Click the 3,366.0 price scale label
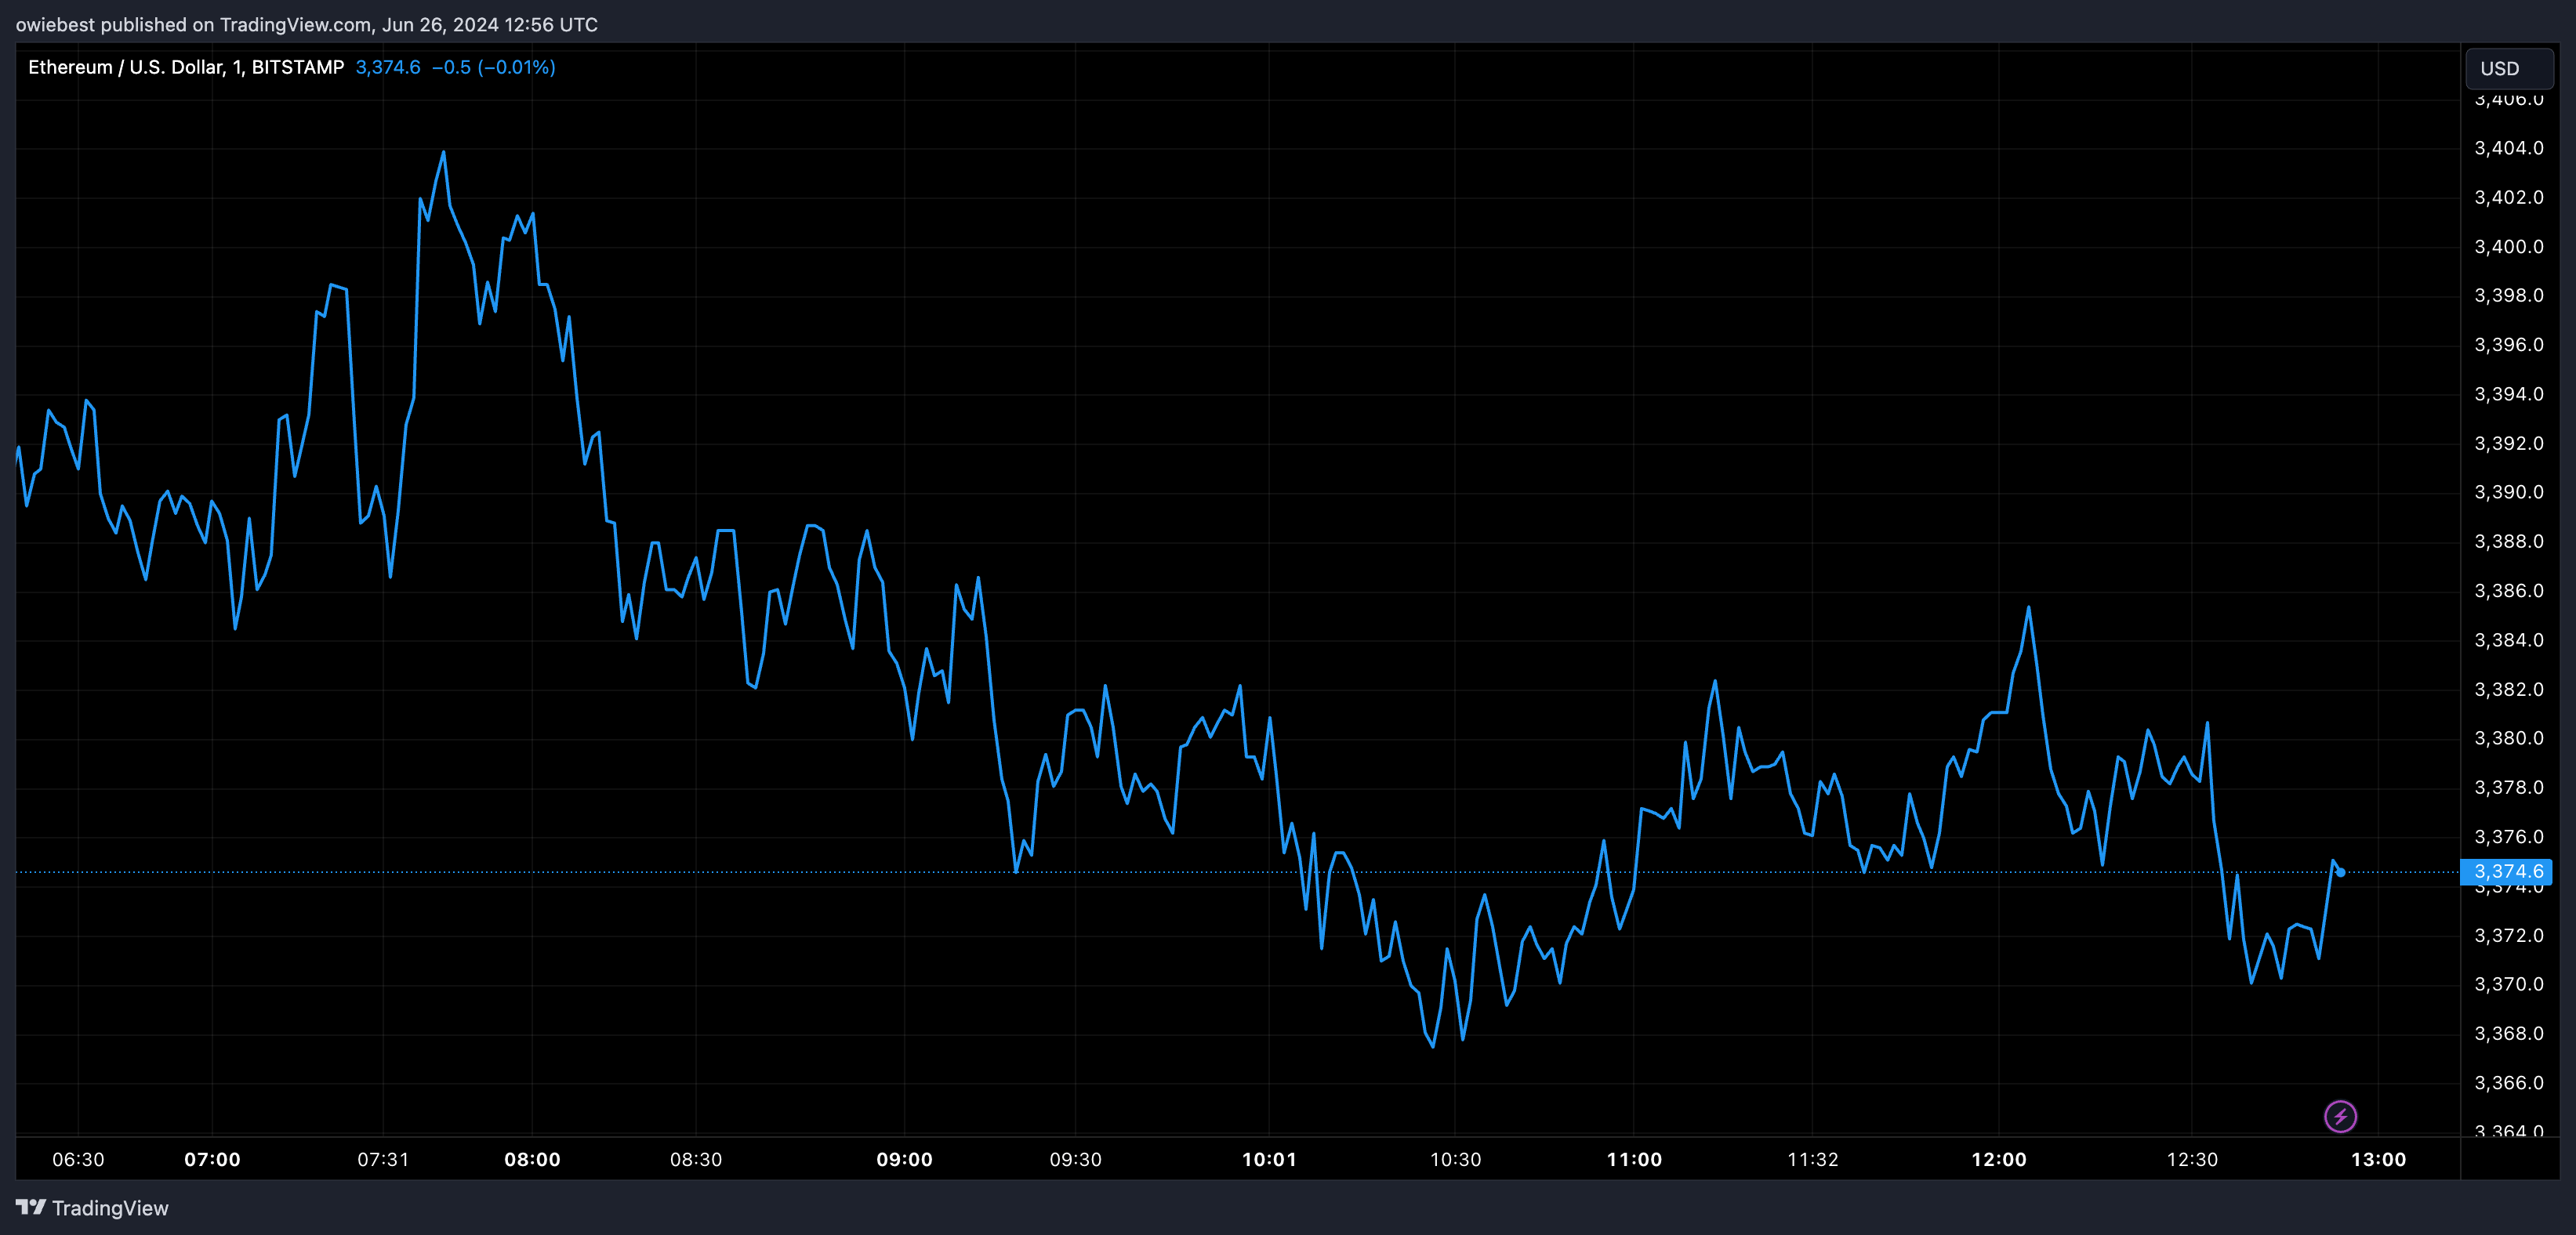 pyautogui.click(x=2508, y=1083)
